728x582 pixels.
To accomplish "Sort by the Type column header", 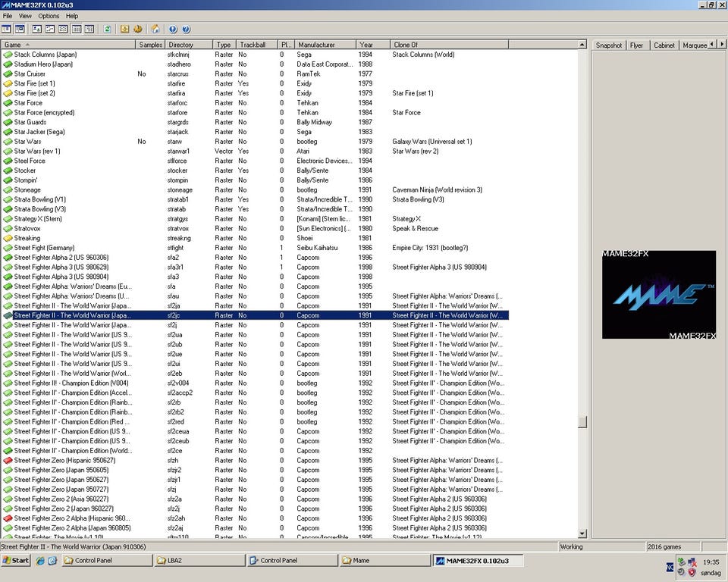I will point(224,45).
